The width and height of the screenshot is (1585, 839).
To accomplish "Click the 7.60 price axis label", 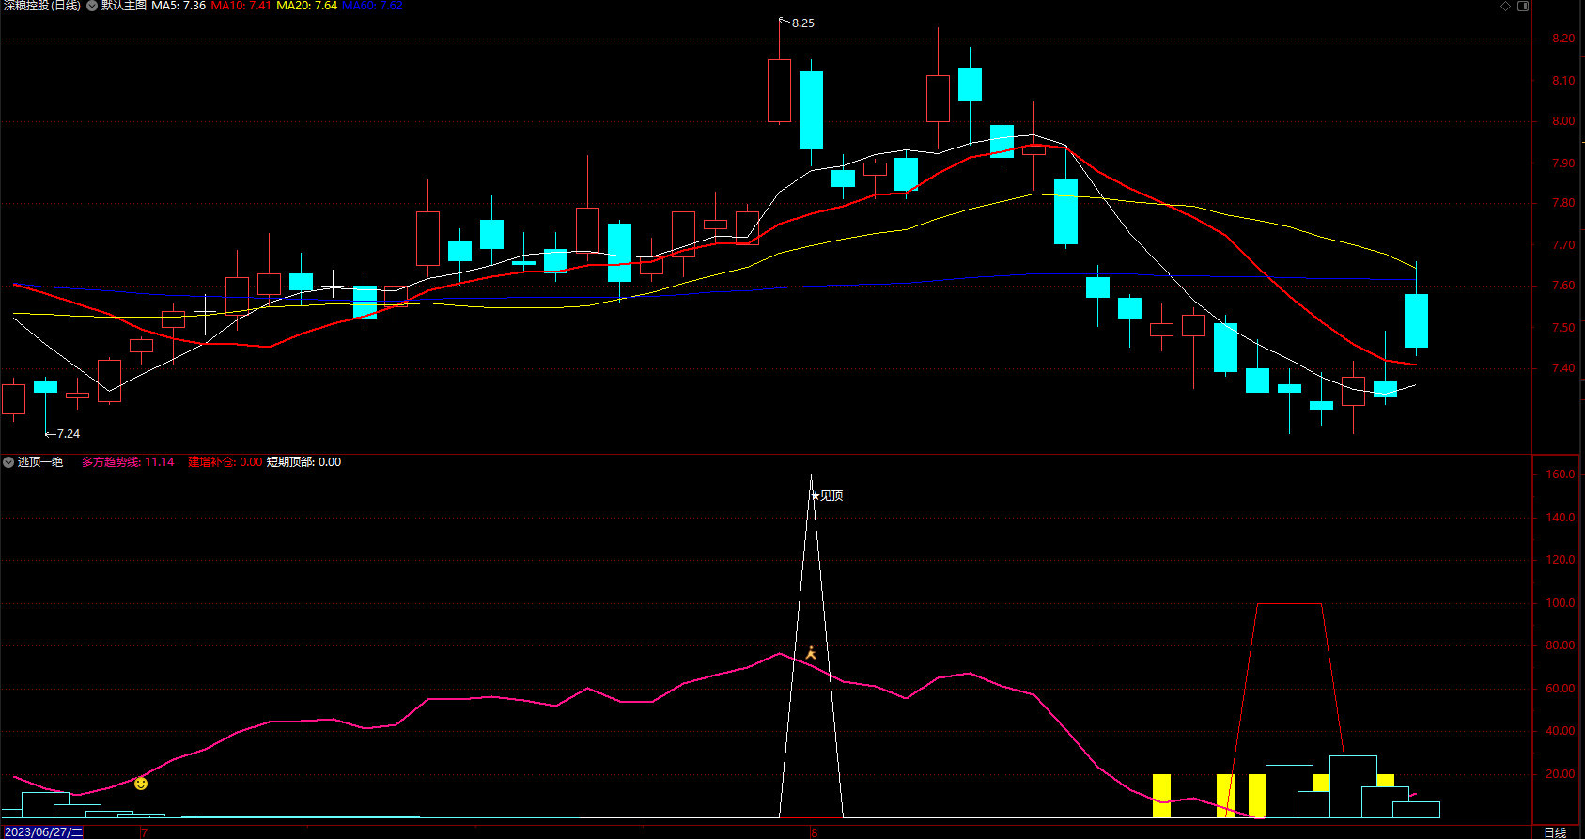I will [x=1563, y=286].
